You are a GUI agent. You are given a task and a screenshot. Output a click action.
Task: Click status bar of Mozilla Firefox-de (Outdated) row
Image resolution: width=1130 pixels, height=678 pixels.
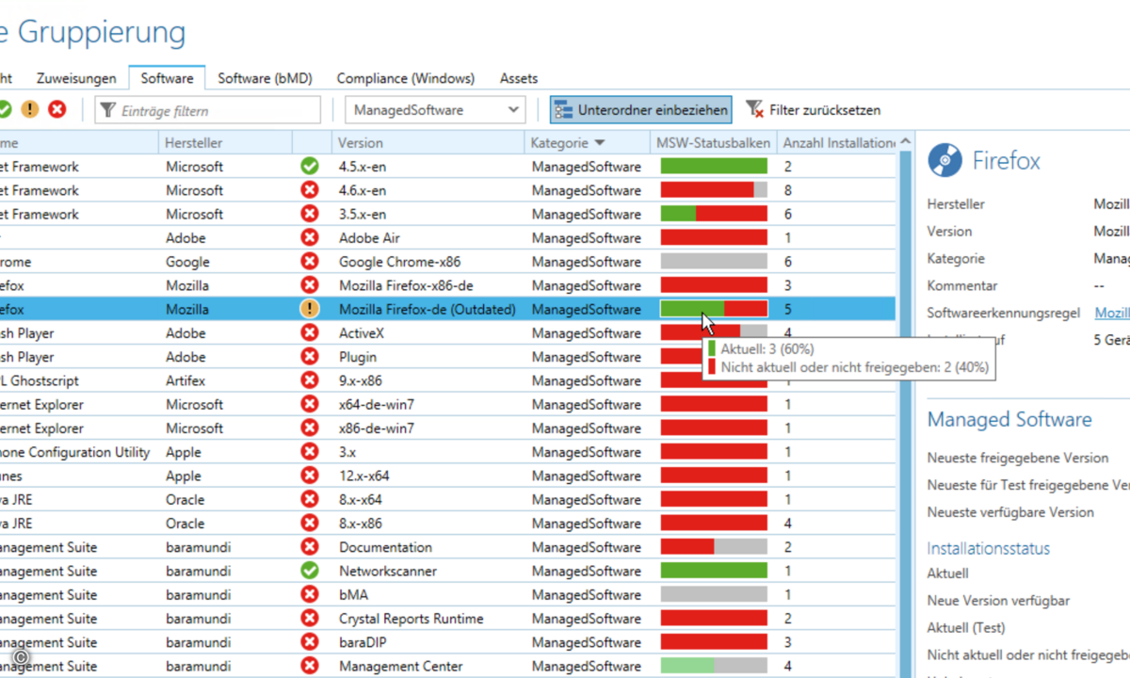pos(715,309)
